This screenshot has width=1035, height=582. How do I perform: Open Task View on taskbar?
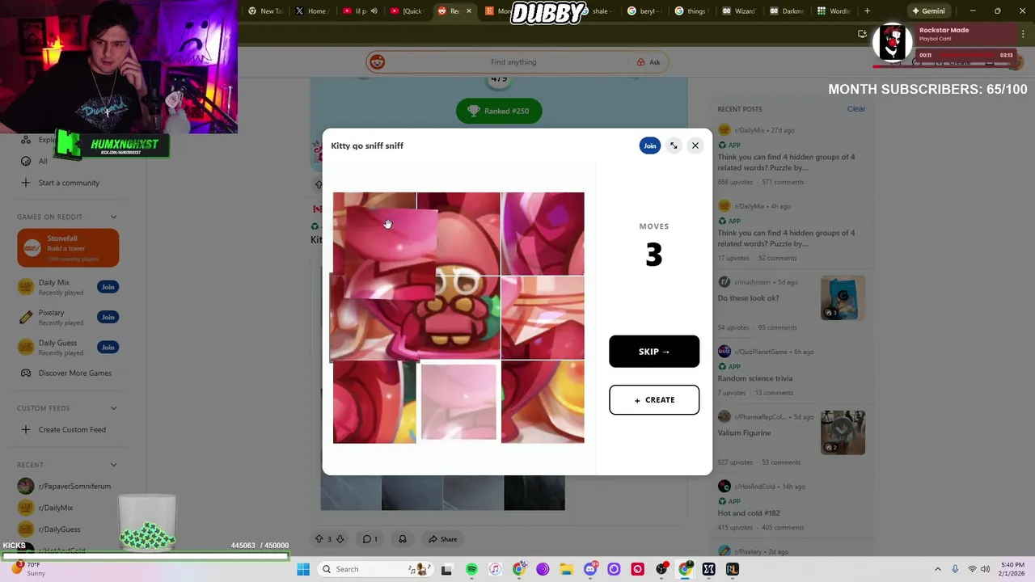tap(446, 569)
